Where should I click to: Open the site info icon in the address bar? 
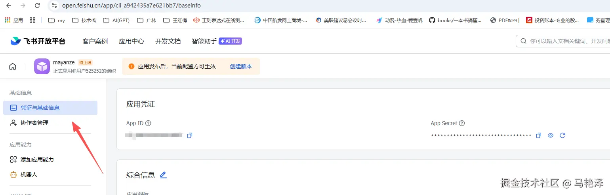tap(54, 6)
